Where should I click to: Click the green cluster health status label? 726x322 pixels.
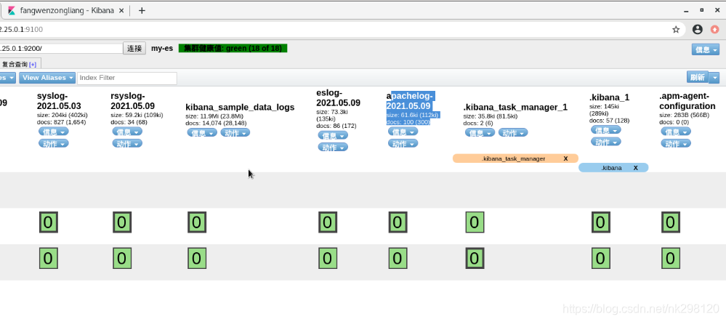pyautogui.click(x=233, y=48)
